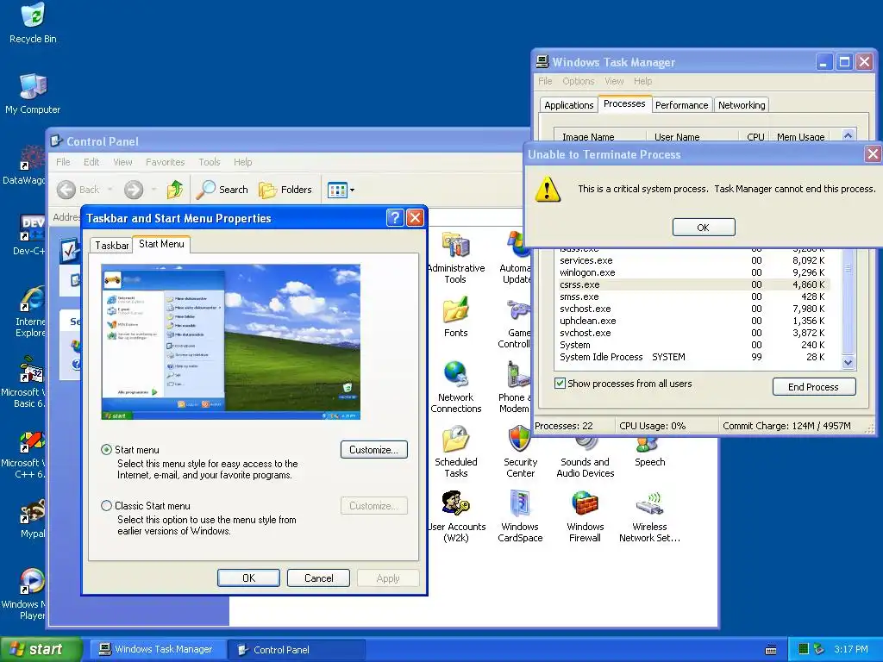Open the Performance tab in Task Manager
883x662 pixels.
pyautogui.click(x=681, y=105)
